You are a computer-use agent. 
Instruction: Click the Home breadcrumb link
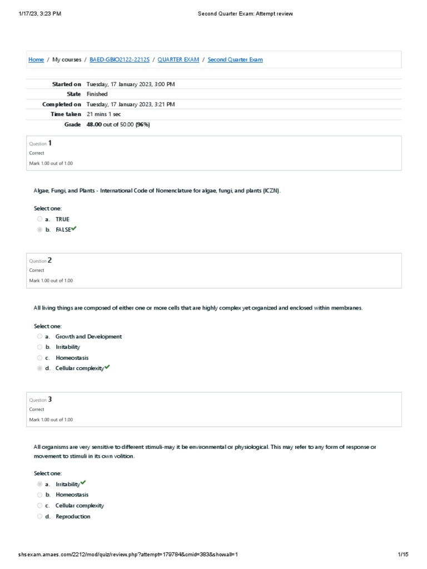36,59
